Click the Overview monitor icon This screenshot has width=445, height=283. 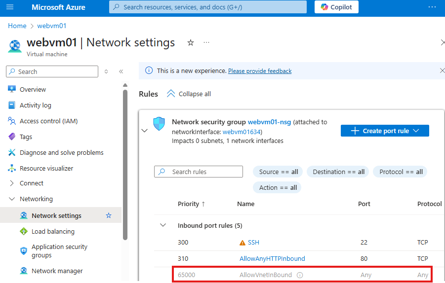click(x=12, y=89)
